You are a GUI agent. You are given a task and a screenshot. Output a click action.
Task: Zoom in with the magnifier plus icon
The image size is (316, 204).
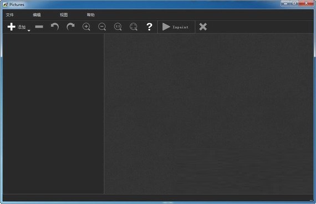tap(86, 27)
